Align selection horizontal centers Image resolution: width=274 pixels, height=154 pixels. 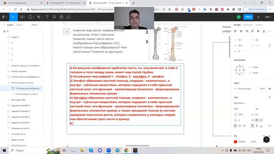click(x=241, y=31)
